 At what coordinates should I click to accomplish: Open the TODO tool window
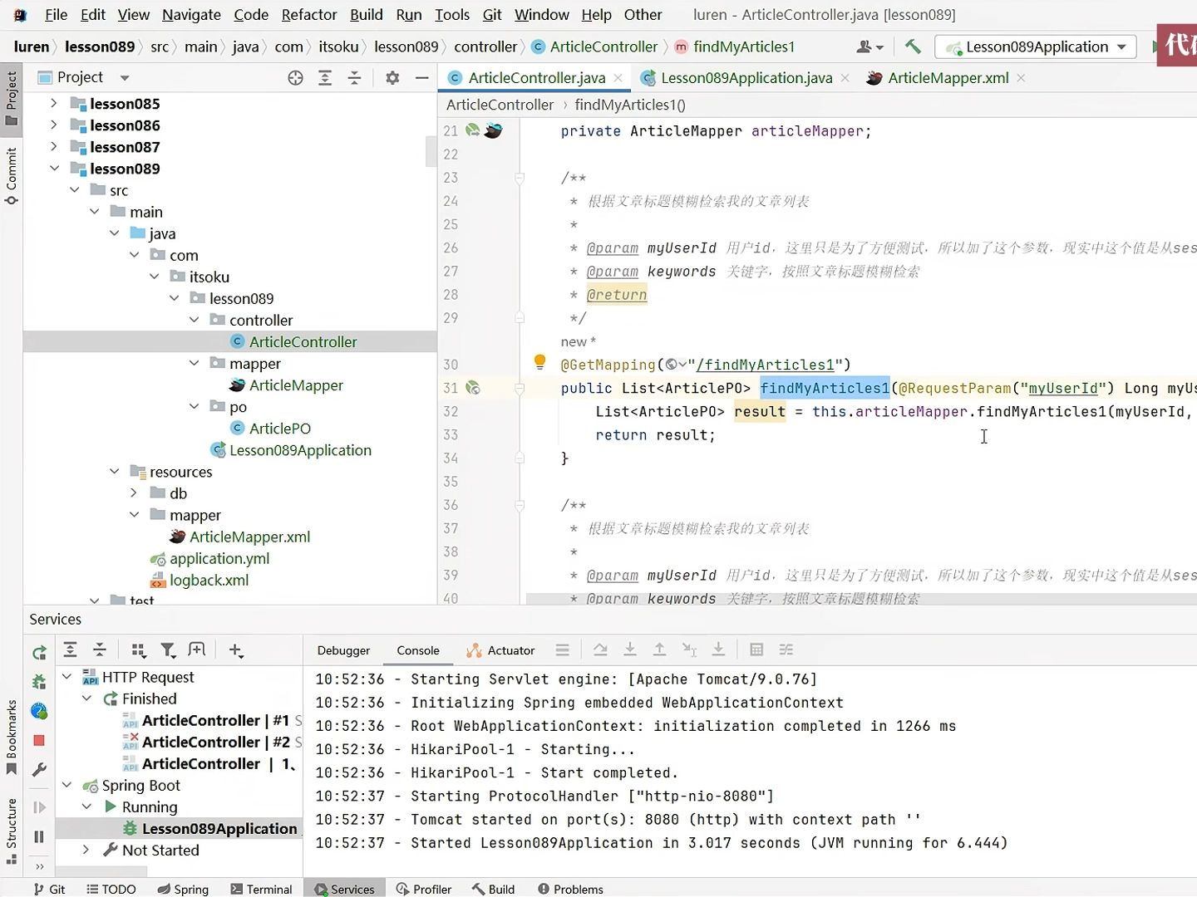[x=111, y=889]
